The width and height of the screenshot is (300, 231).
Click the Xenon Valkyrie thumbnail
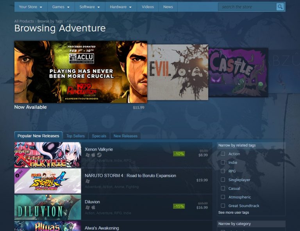[x=48, y=155]
